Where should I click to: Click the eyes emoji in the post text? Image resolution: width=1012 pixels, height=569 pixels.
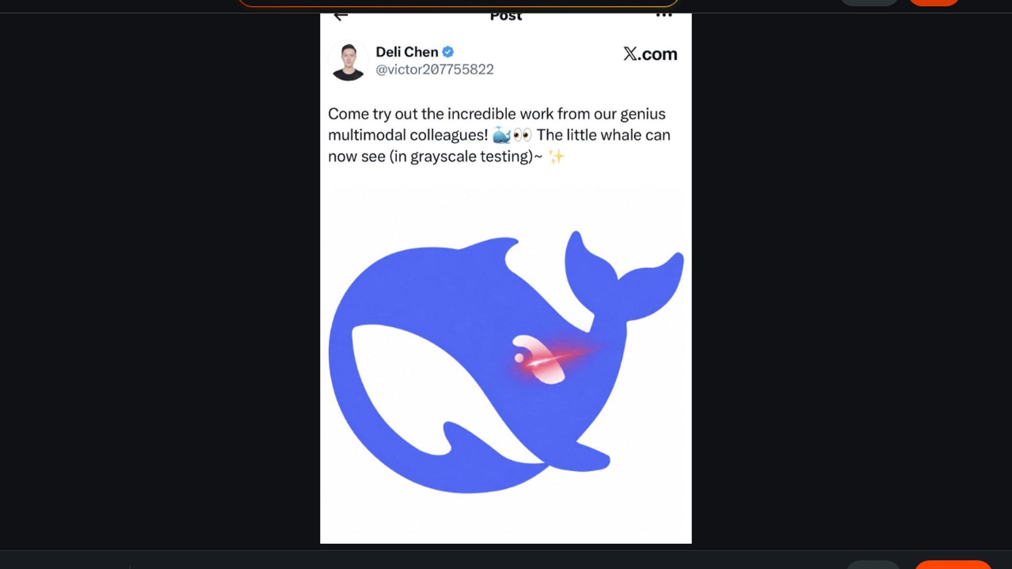pos(522,135)
